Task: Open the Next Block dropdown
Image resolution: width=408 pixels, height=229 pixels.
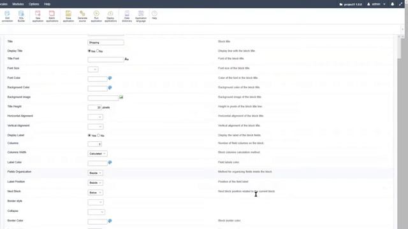Action: click(x=95, y=193)
